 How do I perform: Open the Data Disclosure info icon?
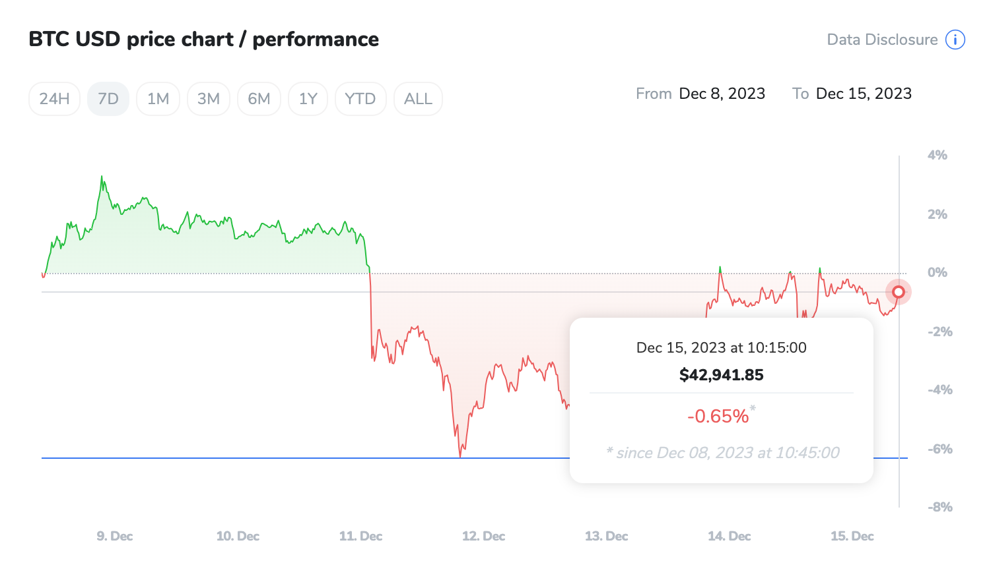[x=954, y=40]
